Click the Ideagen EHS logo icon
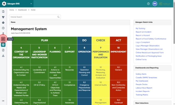 [x=4, y=4]
